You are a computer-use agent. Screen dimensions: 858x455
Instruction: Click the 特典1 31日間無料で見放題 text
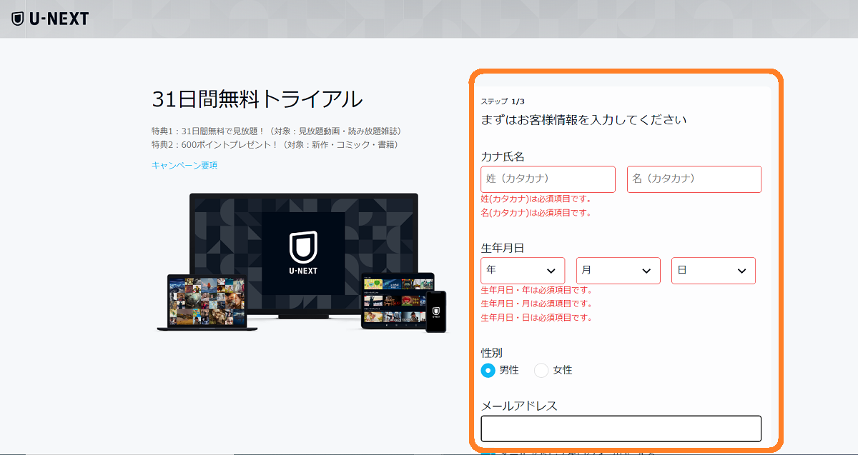pos(277,131)
